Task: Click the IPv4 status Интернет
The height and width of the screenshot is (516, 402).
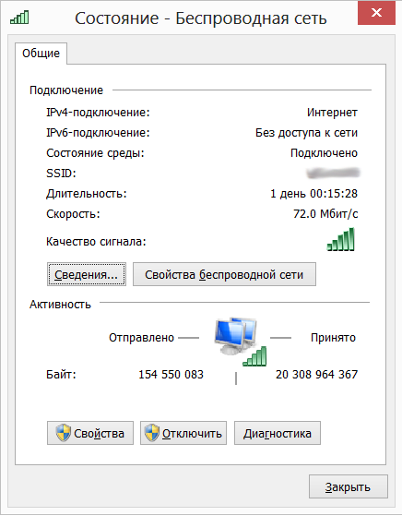Action: tap(332, 113)
